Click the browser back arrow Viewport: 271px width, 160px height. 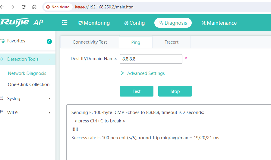coord(2,7)
